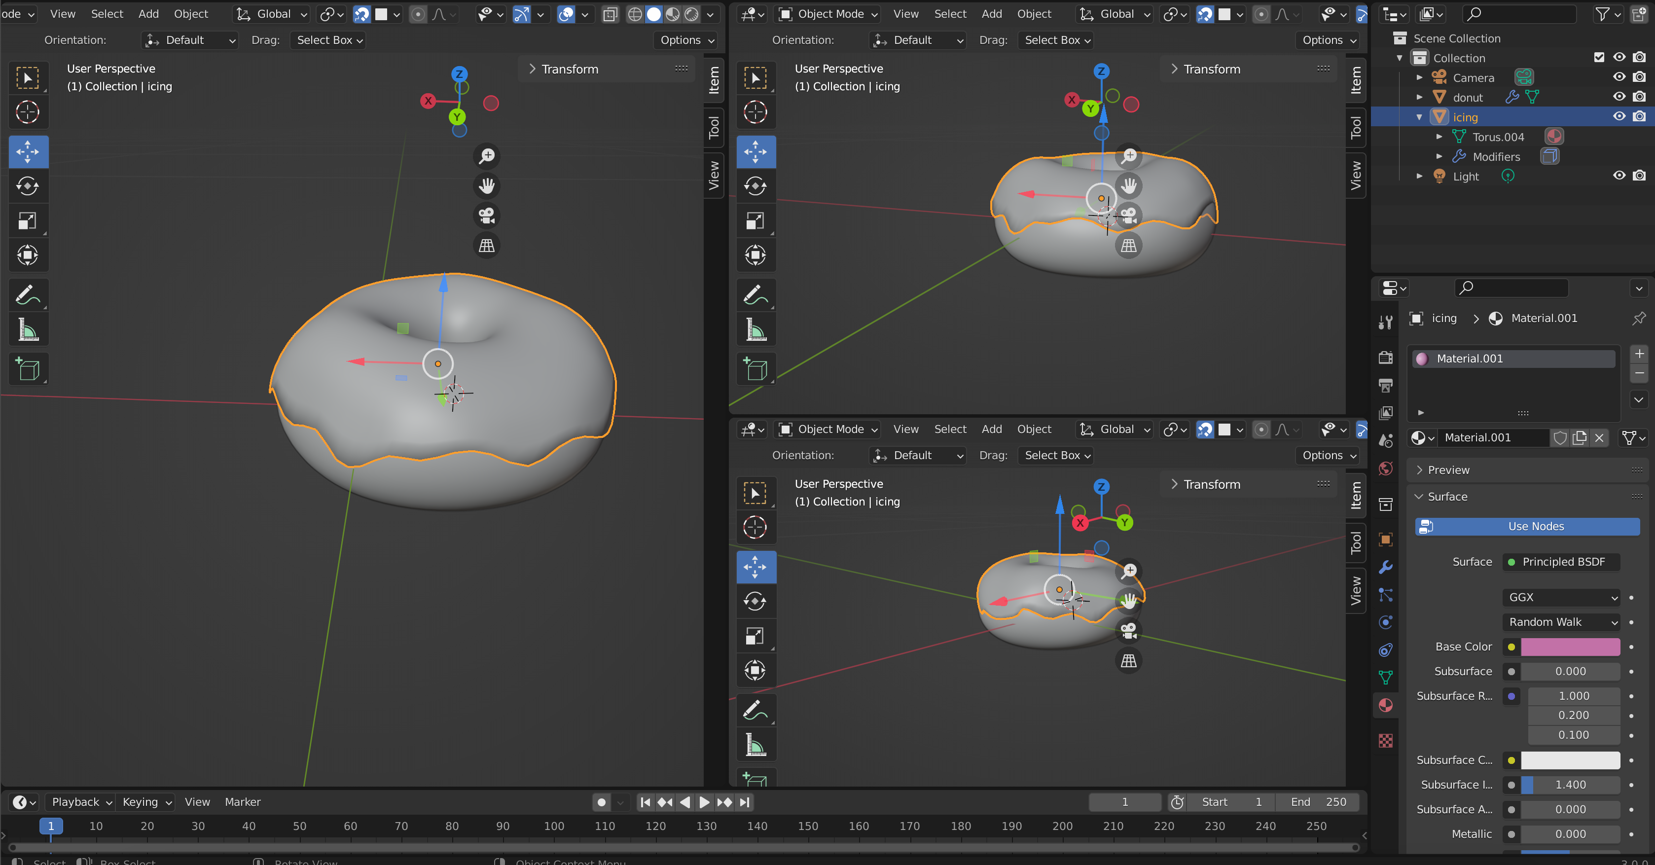
Task: Select the Scale tool in left viewport
Action: pyautogui.click(x=28, y=220)
